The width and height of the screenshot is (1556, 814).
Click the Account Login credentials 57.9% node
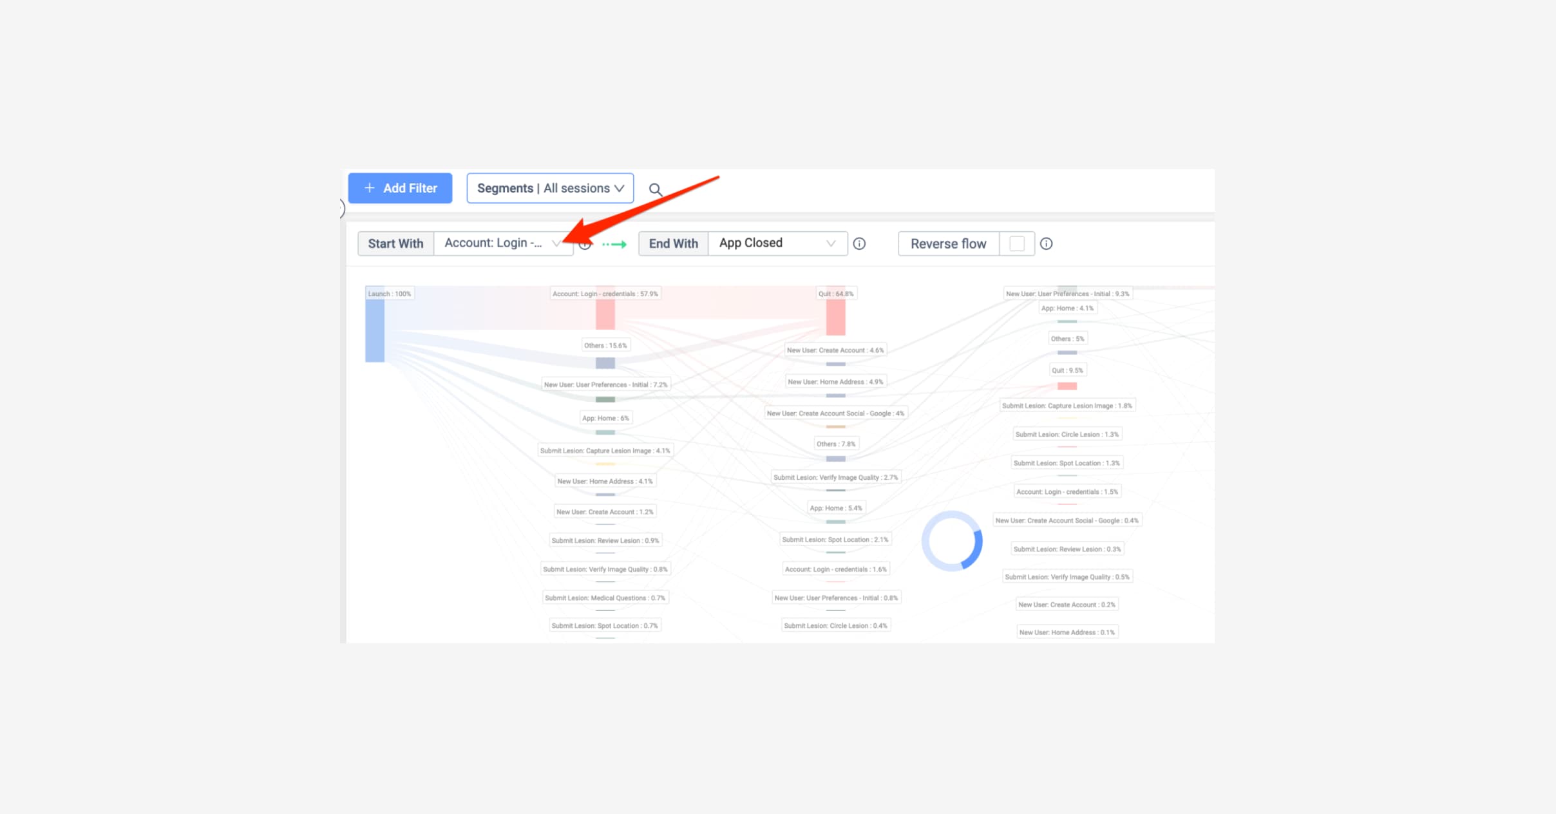tap(605, 314)
